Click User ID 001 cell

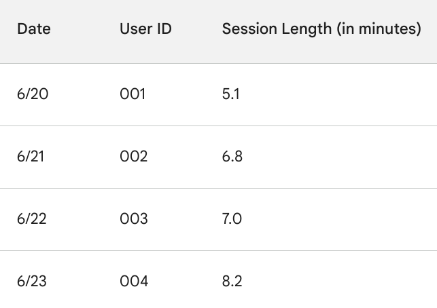133,94
